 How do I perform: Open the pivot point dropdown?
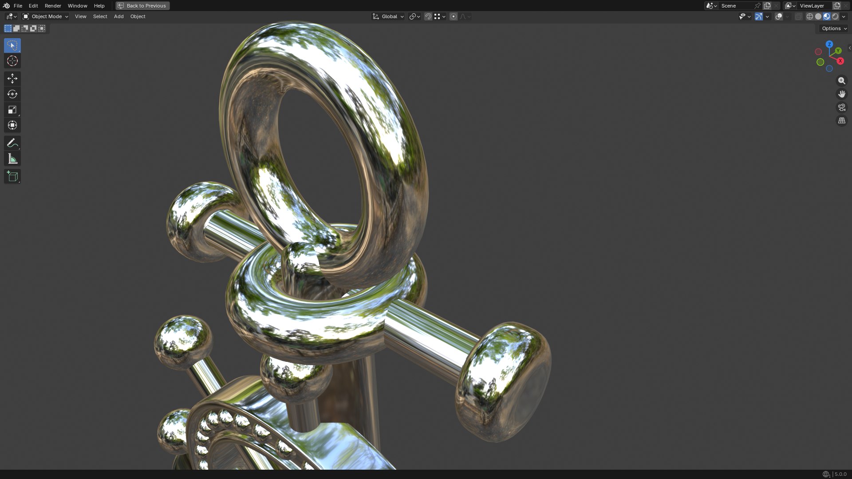[x=414, y=16]
